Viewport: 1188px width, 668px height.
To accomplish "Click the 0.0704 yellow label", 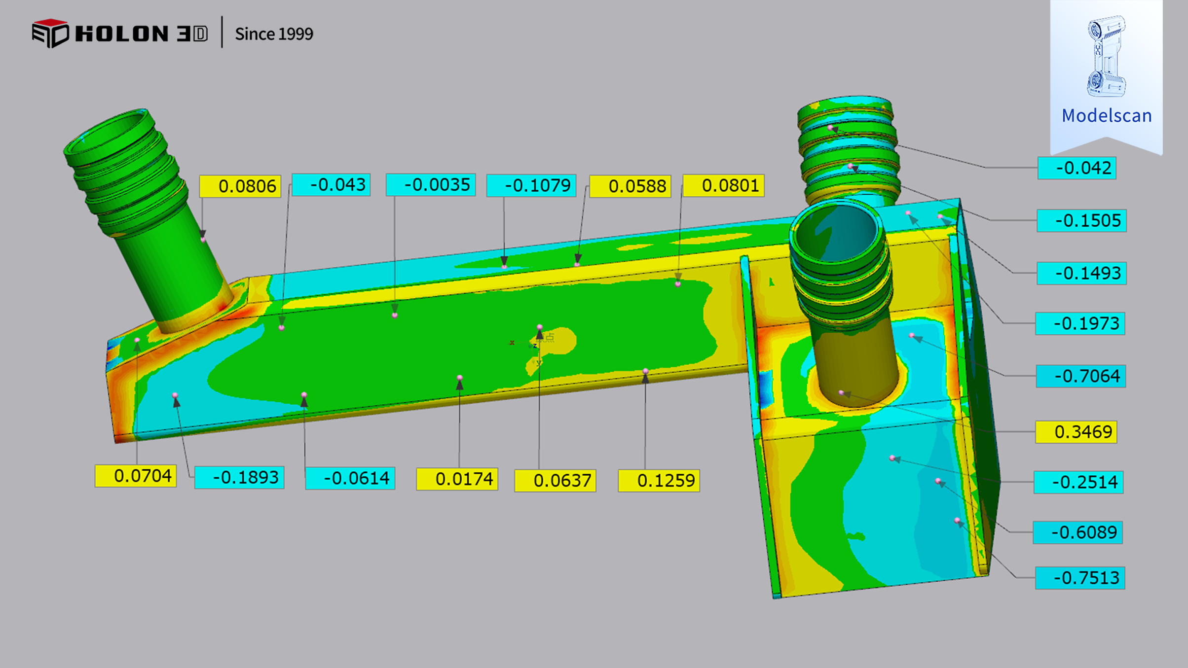I will [136, 476].
